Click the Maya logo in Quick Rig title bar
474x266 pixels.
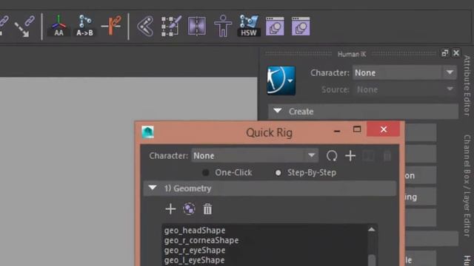[148, 132]
